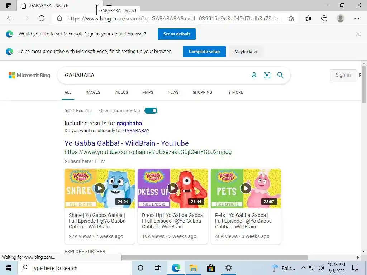This screenshot has width=367, height=275.
Task: Click the horizontal scrollbar thumb
Action: click(215, 258)
